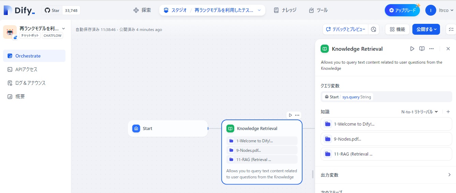Click the user avatar icon
456x193 pixels.
(x=431, y=10)
